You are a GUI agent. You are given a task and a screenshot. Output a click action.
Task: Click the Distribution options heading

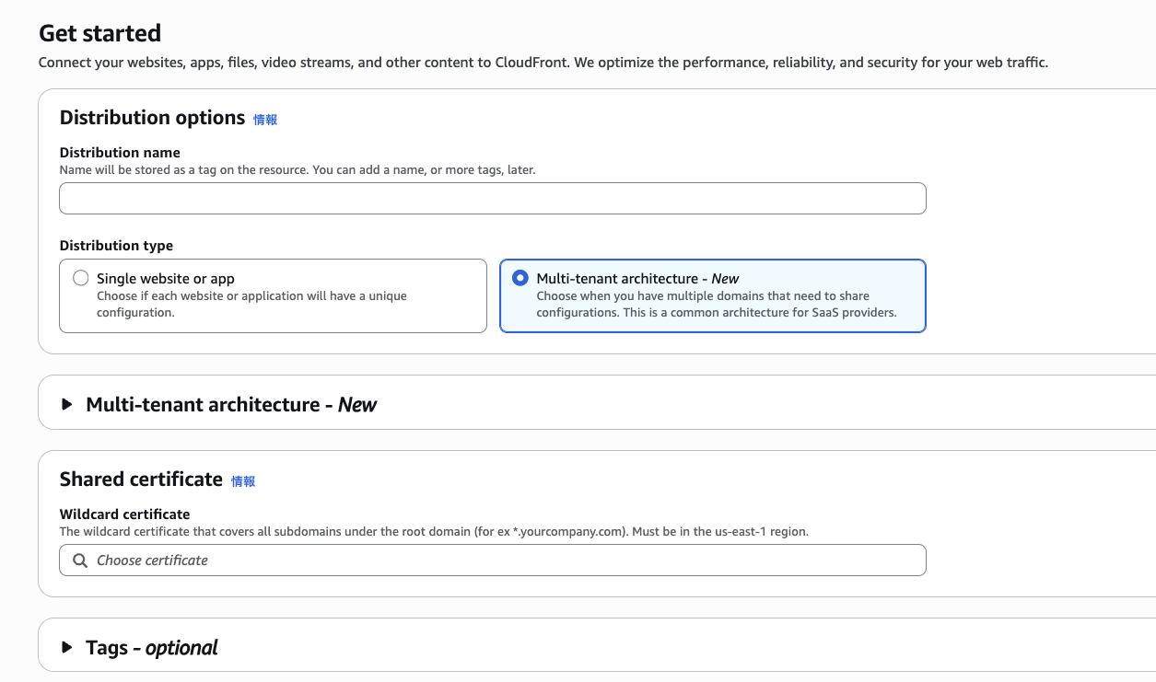152,118
